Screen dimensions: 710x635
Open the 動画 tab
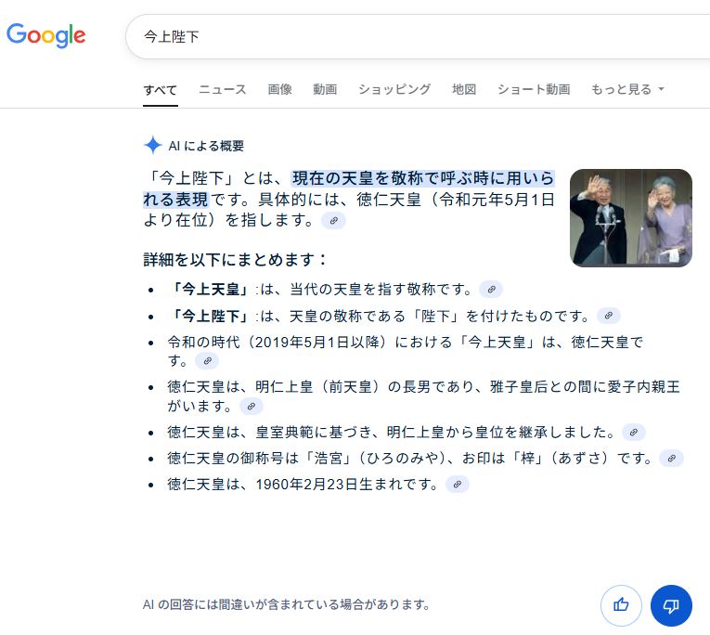[x=325, y=90]
